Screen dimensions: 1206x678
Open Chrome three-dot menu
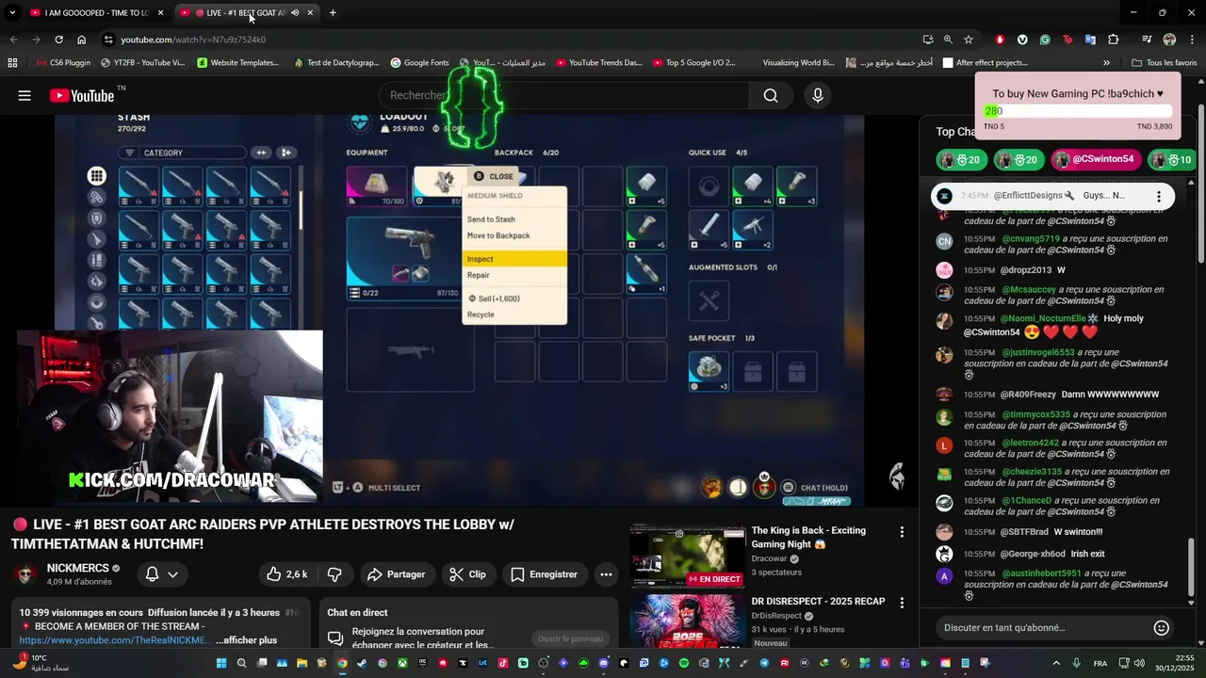[x=1193, y=40]
